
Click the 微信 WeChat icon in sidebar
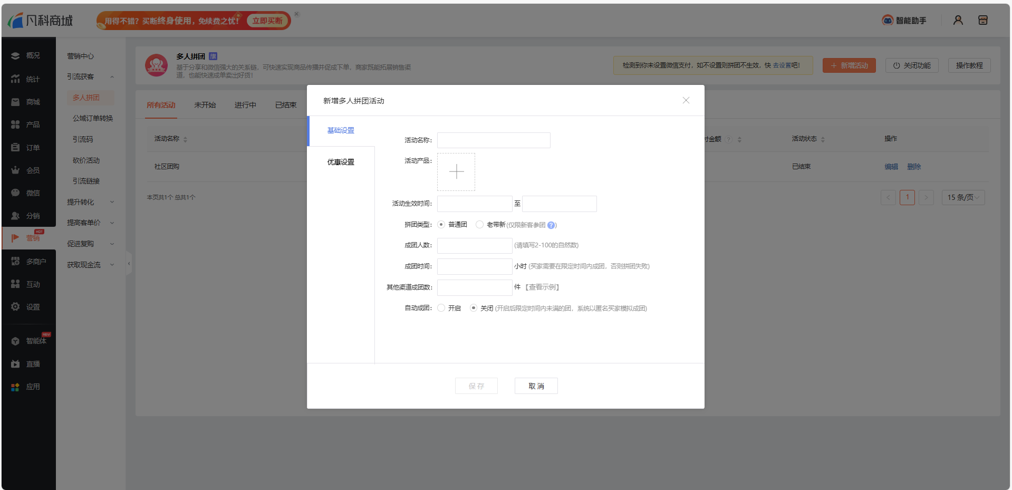click(16, 193)
